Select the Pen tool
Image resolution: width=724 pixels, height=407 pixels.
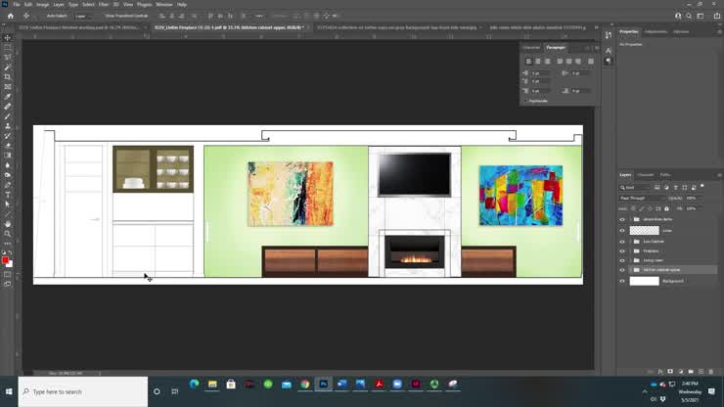click(8, 185)
